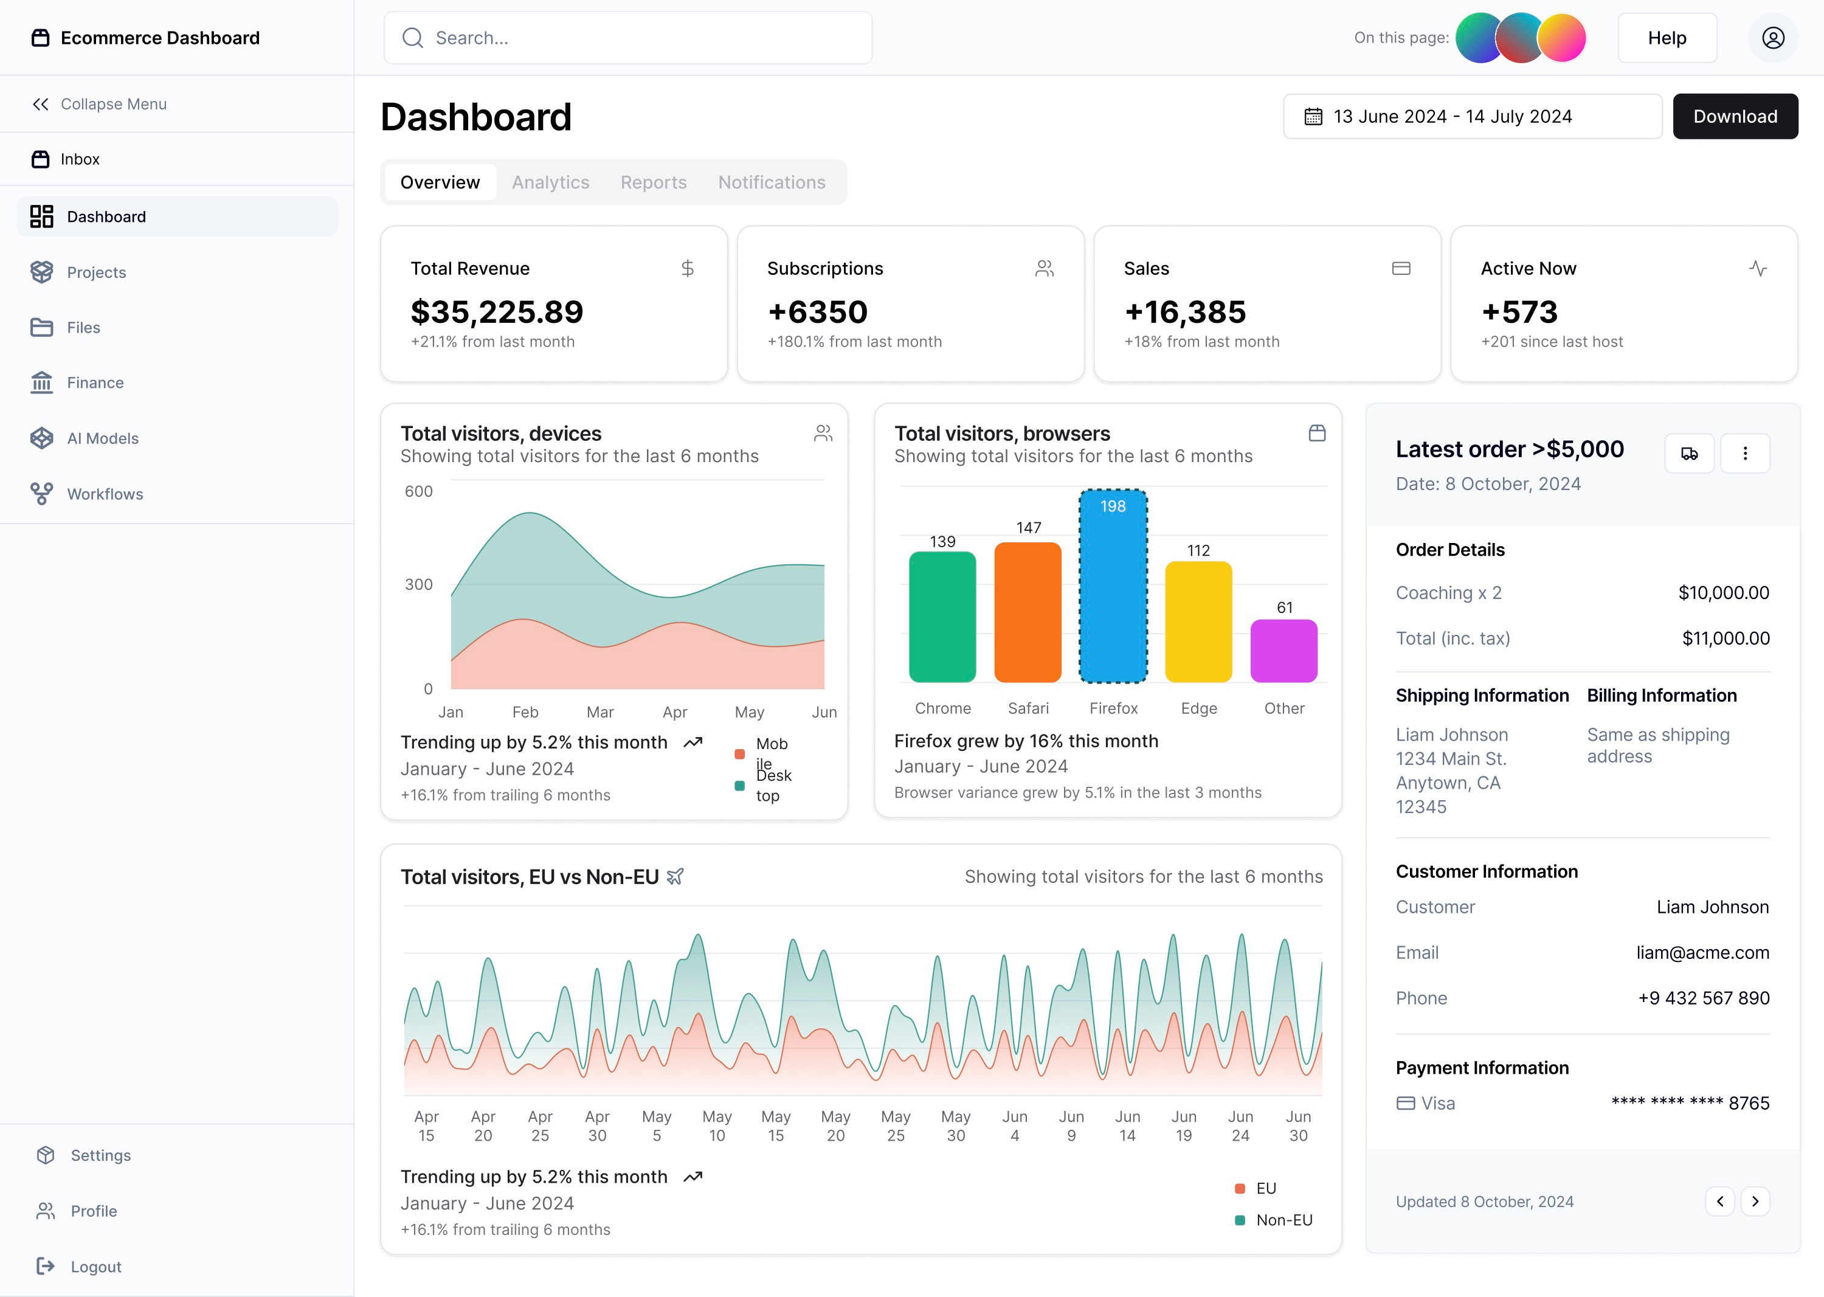Click the Download button
The height and width of the screenshot is (1297, 1824).
[1735, 116]
